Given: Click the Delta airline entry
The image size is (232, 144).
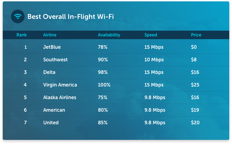Looking at the screenshot, I should pyautogui.click(x=49, y=72).
